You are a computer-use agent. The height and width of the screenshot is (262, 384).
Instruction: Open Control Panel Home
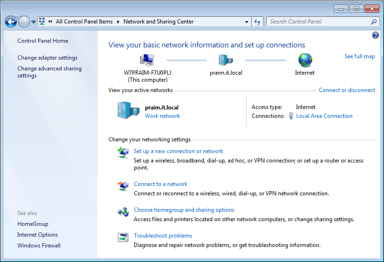click(x=43, y=41)
